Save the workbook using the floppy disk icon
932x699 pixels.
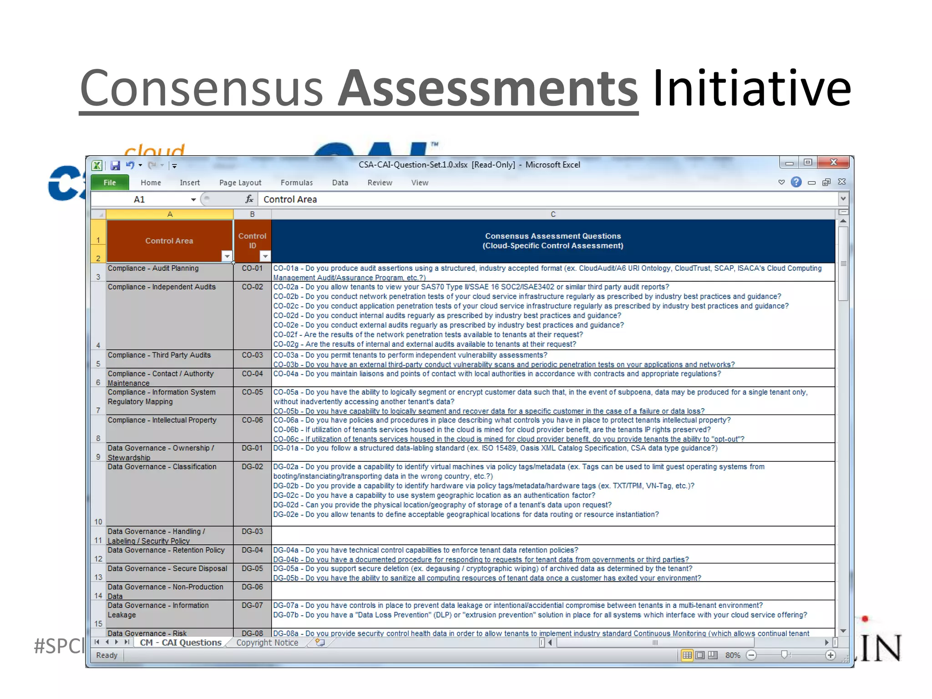115,165
